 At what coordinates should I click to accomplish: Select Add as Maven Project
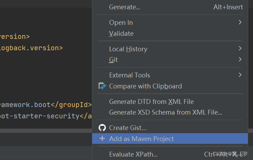coord(170,139)
